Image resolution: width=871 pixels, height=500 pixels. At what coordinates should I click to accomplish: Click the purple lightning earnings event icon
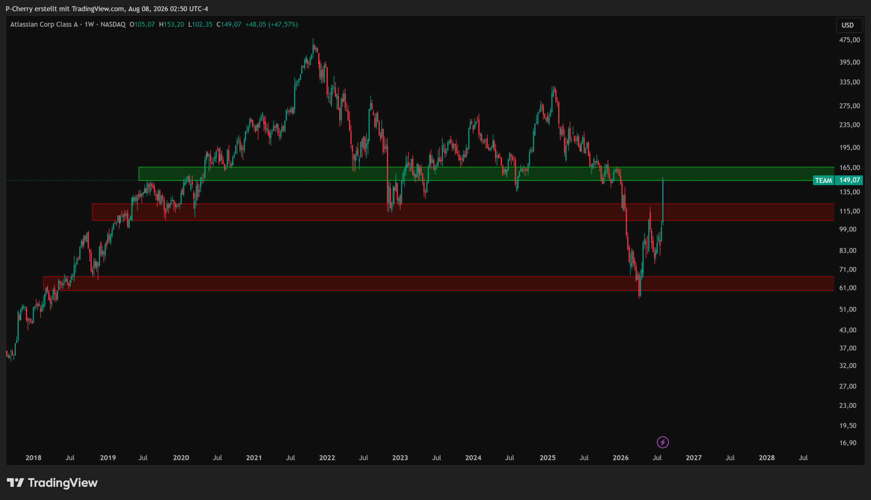tap(663, 442)
